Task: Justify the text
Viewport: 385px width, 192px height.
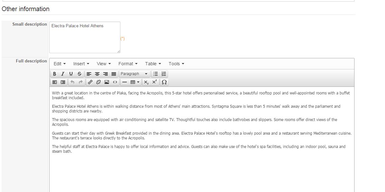Action: point(114,74)
